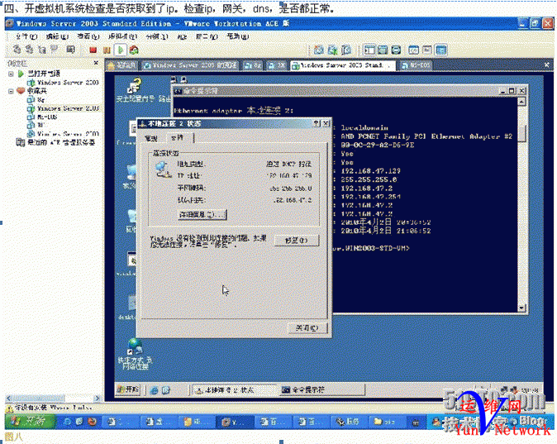Click the Firefox icon in host quick launch
The width and height of the screenshot is (557, 444).
pyautogui.click(x=92, y=422)
